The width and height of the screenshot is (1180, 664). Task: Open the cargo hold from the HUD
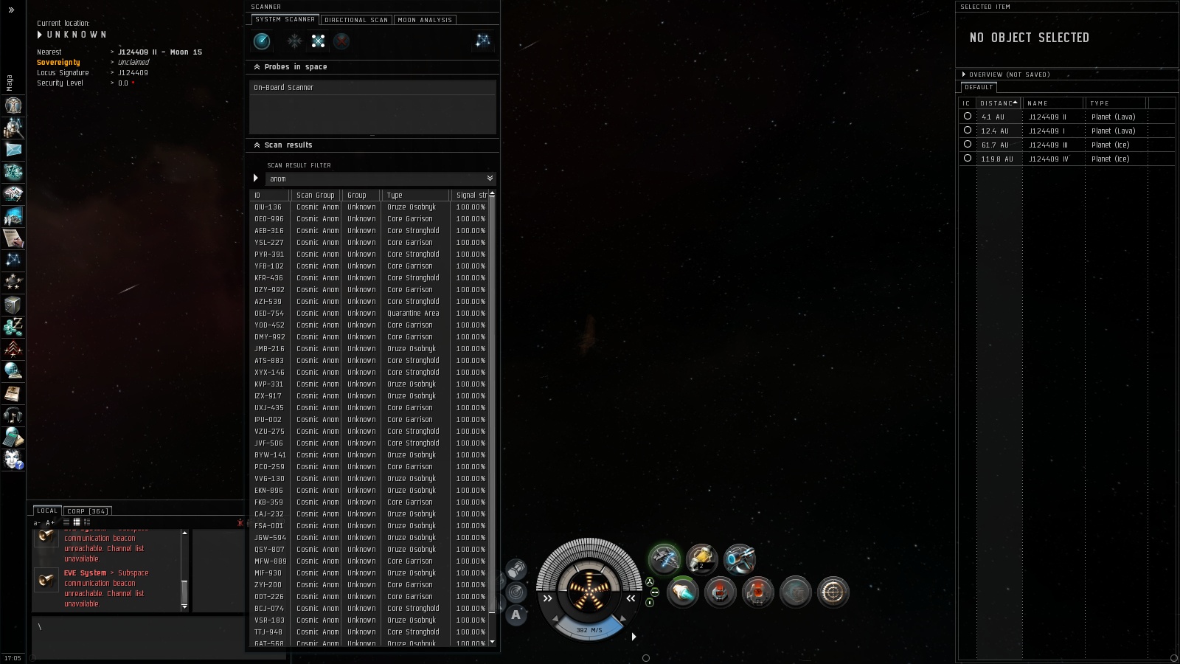(x=516, y=569)
